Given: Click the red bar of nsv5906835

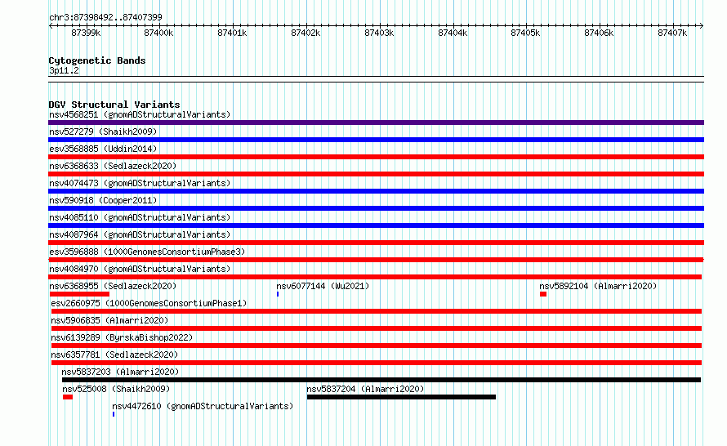Looking at the screenshot, I should [x=377, y=328].
